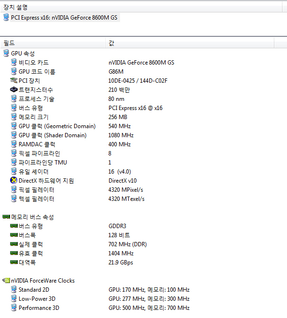Click the value GDDR3
This screenshot has height=318, width=287.
tap(117, 226)
